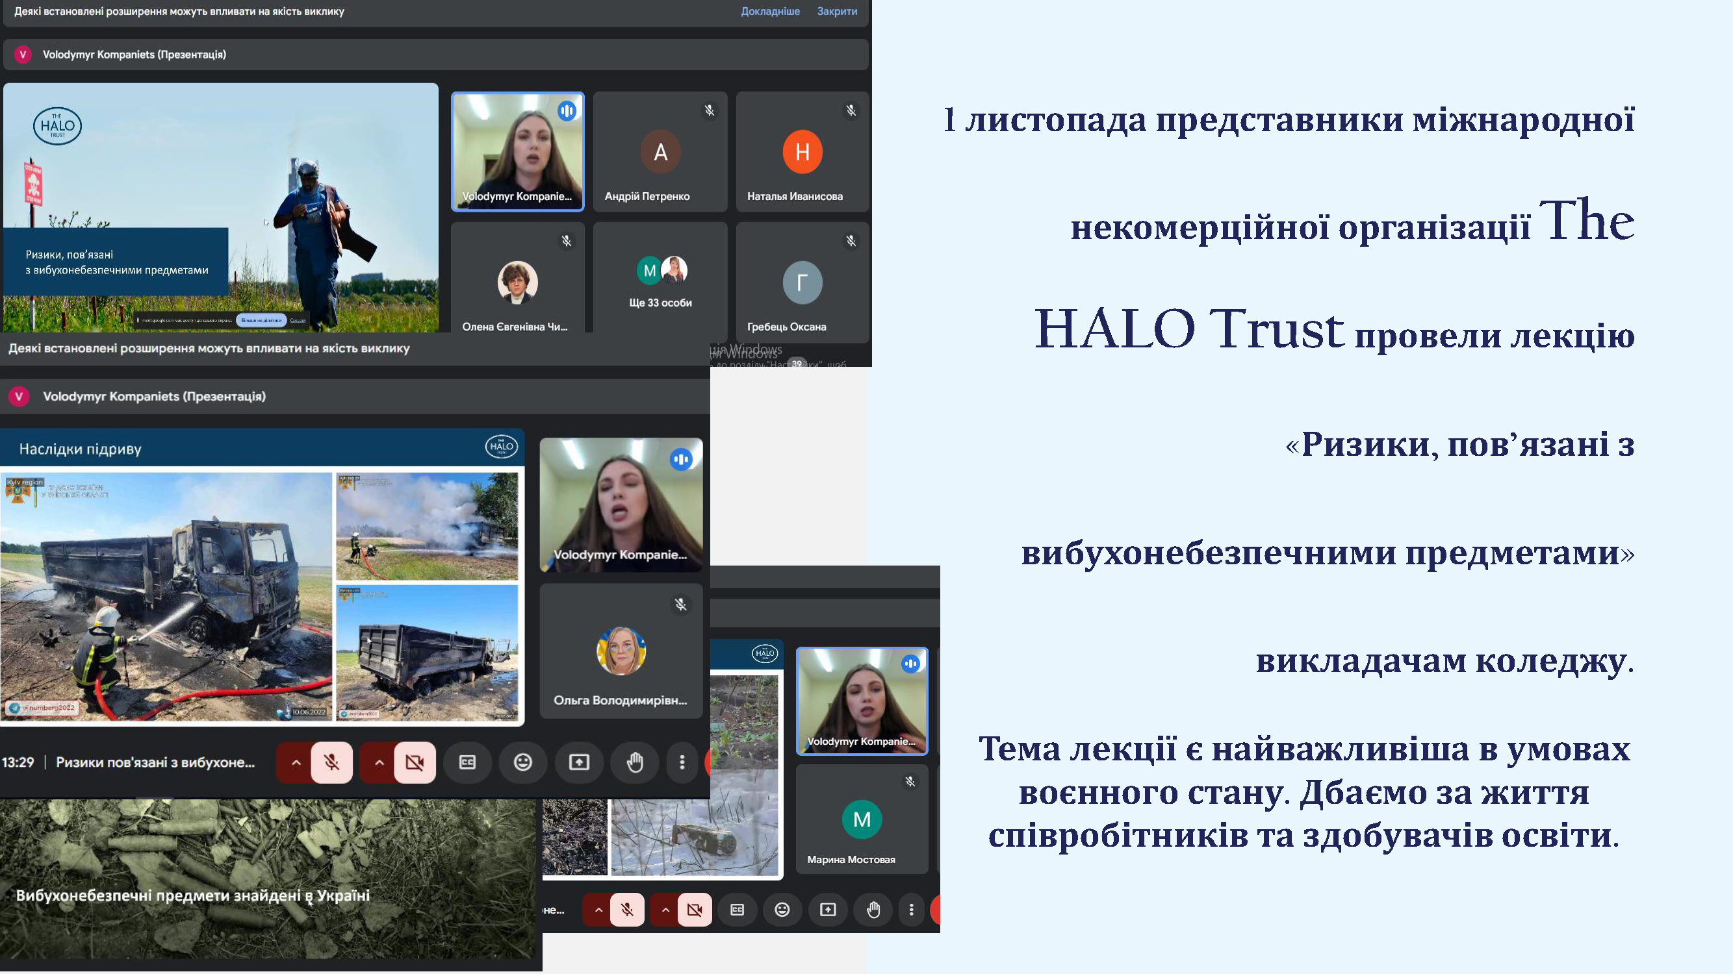Screen dimensions: 1733x974
Task: Toggle camera button in the 13:29 meeting toolbar
Action: 415,762
